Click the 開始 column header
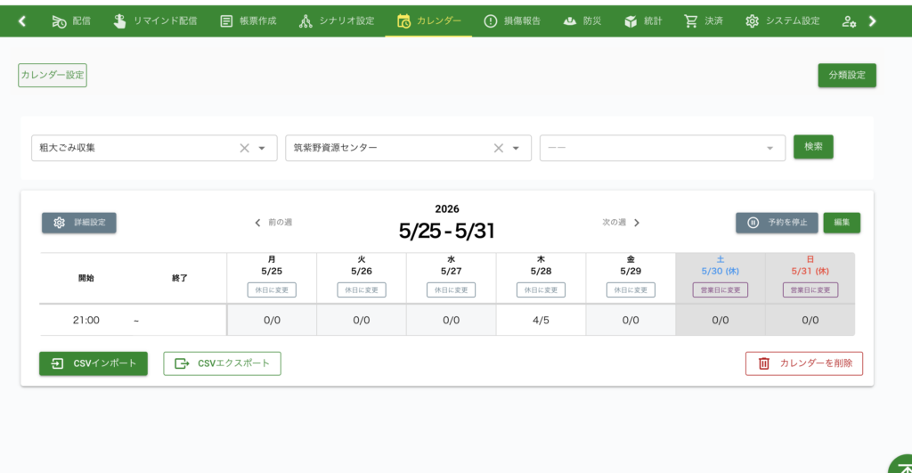 86,279
